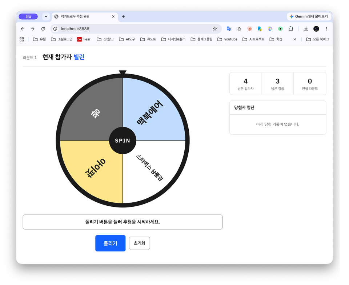Click the blue 돌리기 spin button

pos(110,243)
